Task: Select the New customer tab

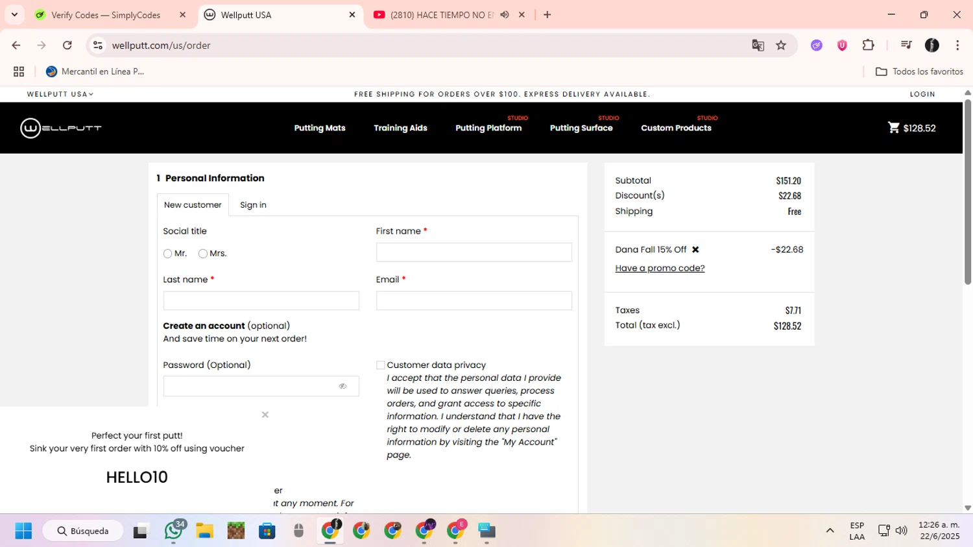Action: [193, 205]
